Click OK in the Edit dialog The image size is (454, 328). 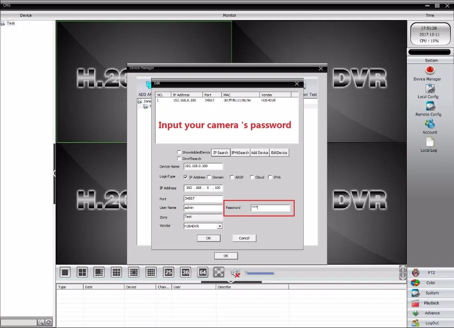(x=208, y=238)
